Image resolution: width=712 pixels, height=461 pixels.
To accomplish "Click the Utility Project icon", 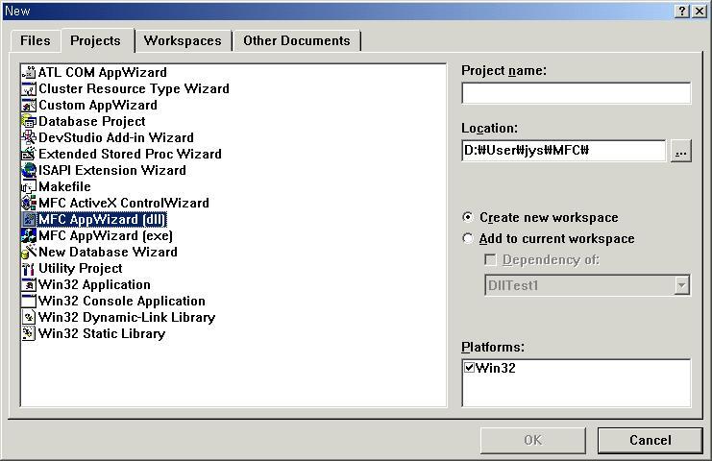I will pos(29,268).
